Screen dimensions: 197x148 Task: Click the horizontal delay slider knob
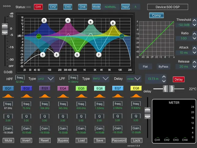pyautogui.click(x=169, y=89)
